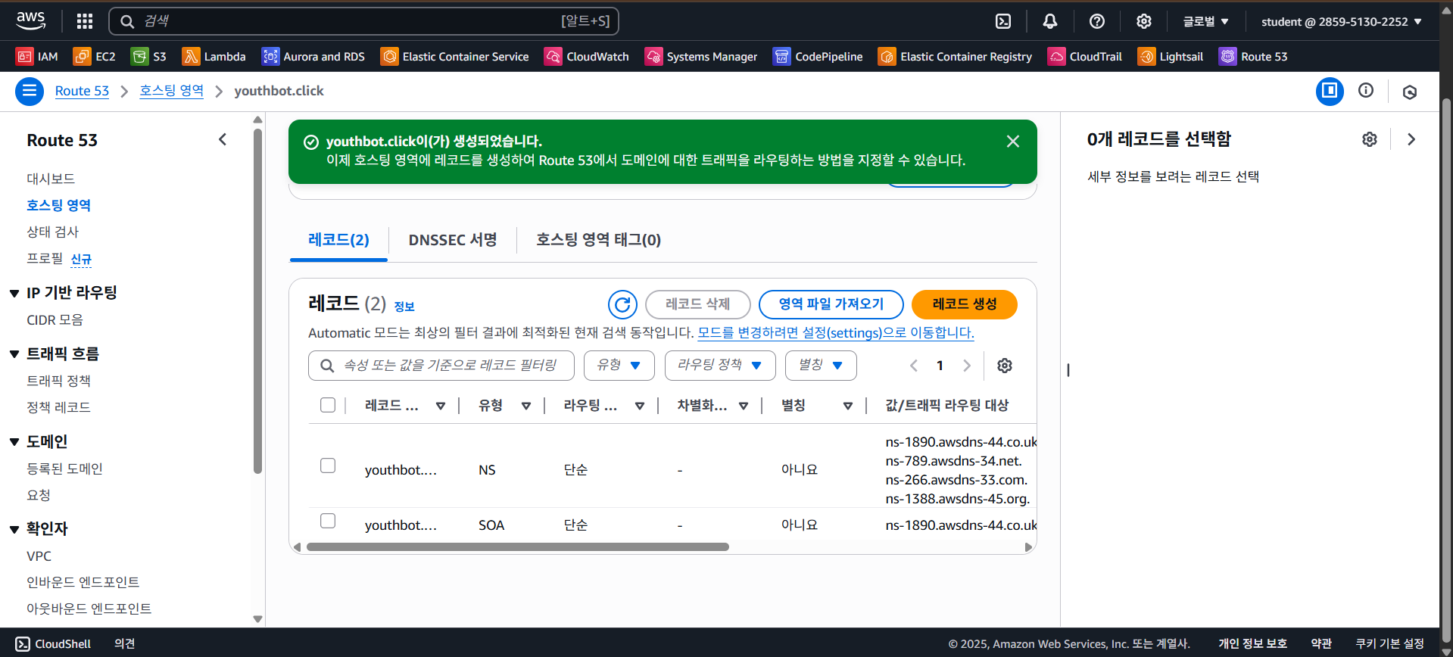Open record table preferences gear
This screenshot has width=1453, height=657.
(x=1005, y=366)
